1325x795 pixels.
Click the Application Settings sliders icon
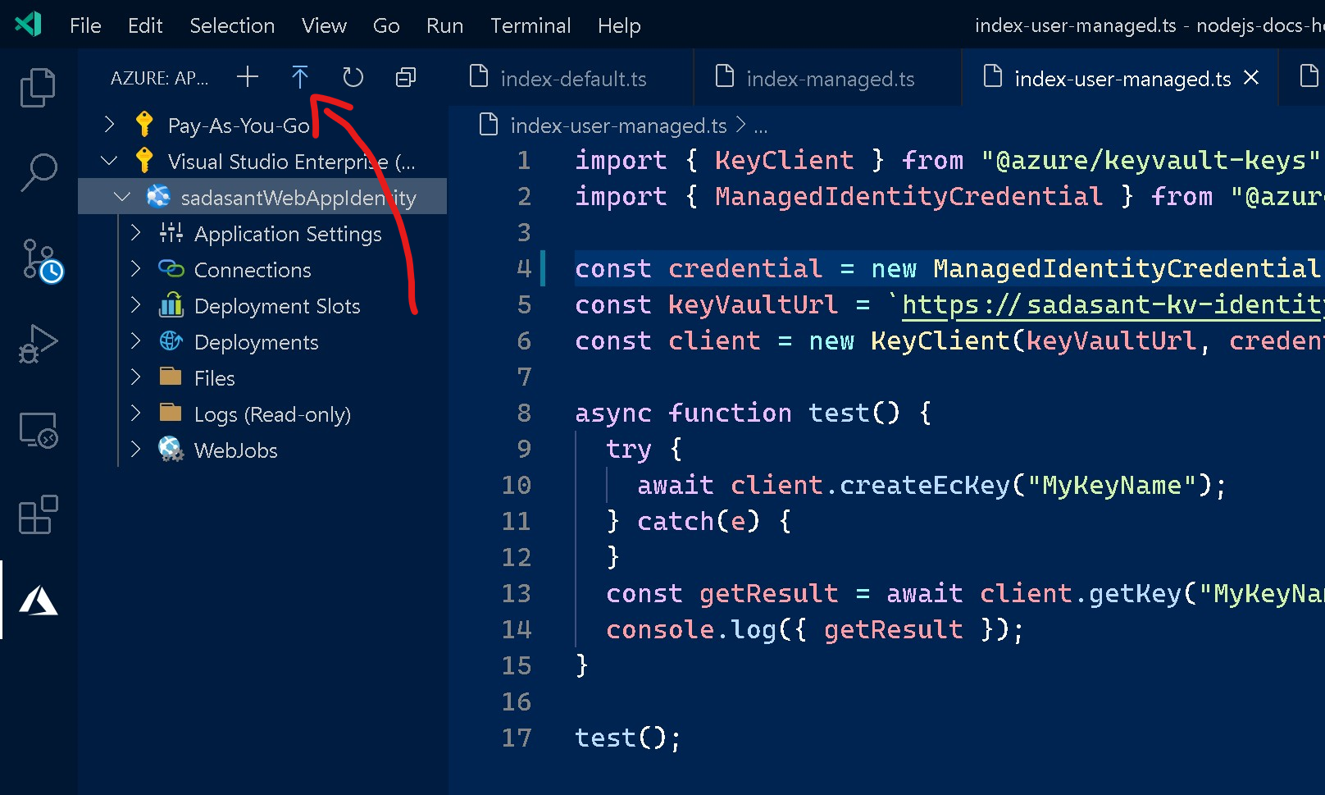pyautogui.click(x=171, y=233)
